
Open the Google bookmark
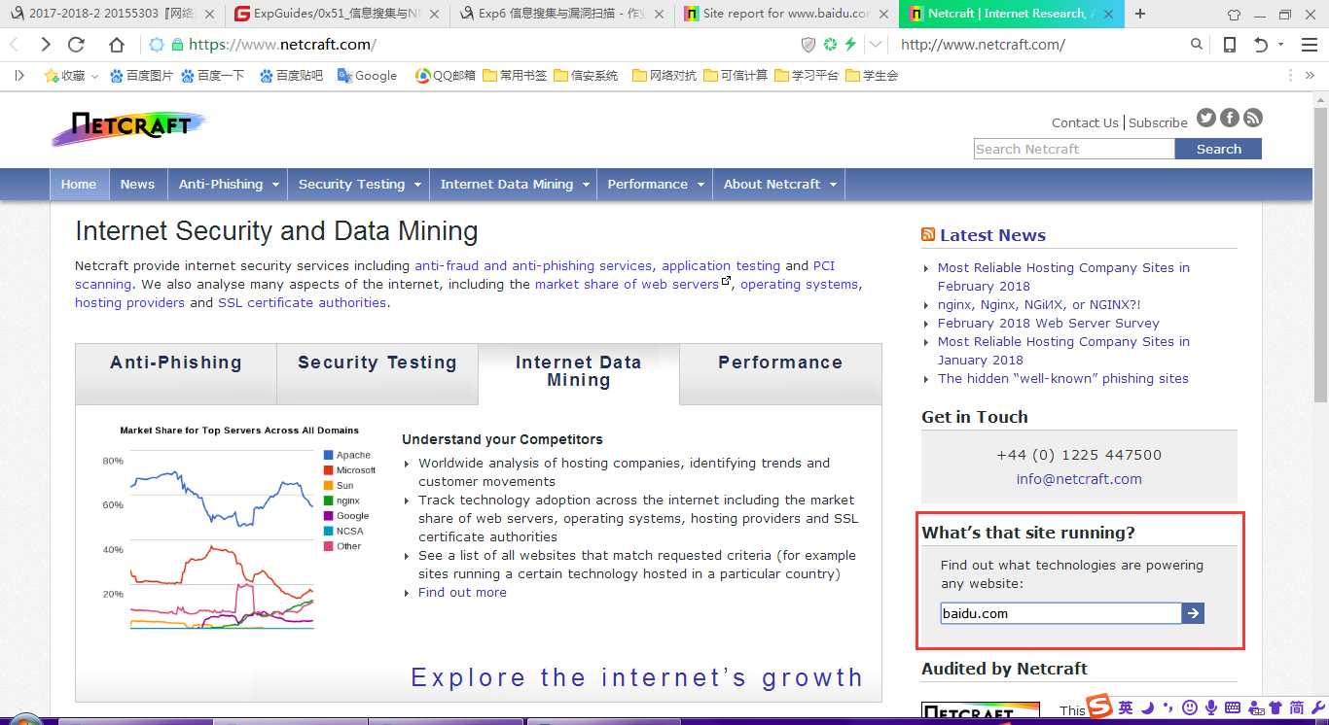pyautogui.click(x=367, y=75)
